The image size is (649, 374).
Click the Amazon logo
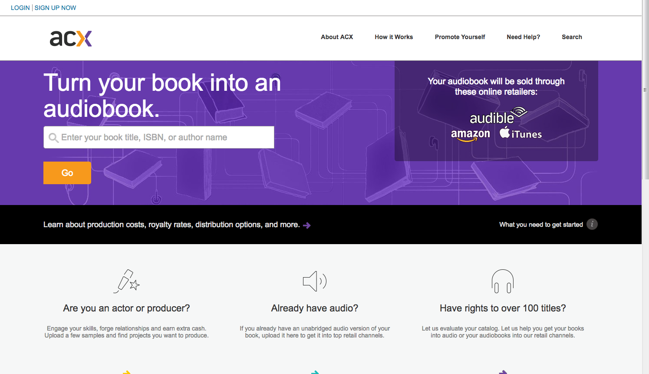point(471,135)
